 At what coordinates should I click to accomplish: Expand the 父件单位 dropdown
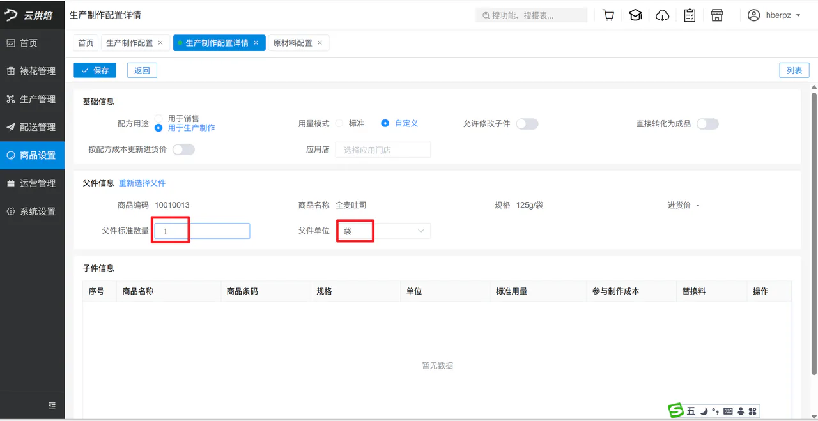click(383, 231)
